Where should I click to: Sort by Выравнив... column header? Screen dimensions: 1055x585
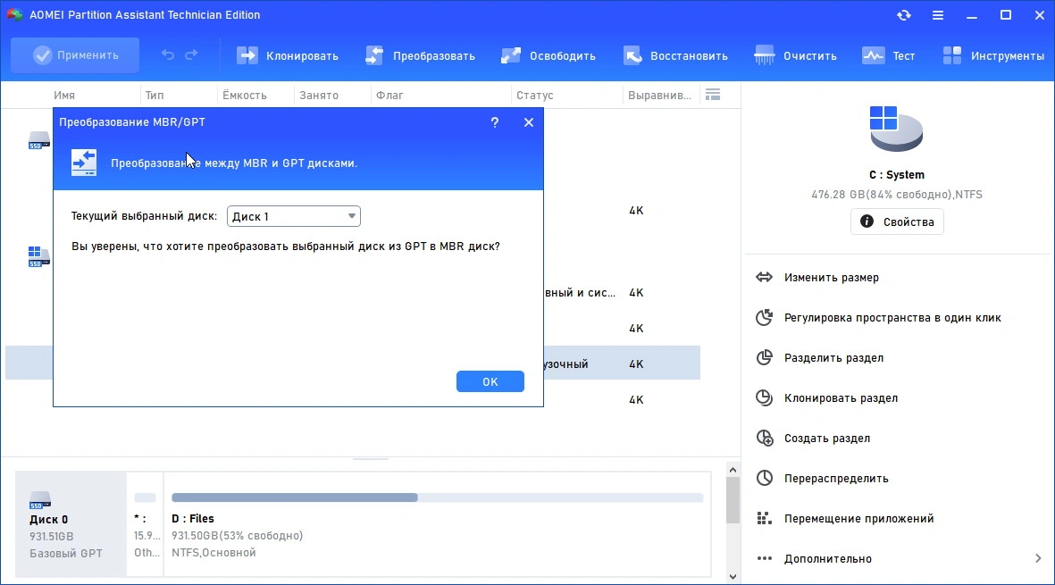click(659, 96)
